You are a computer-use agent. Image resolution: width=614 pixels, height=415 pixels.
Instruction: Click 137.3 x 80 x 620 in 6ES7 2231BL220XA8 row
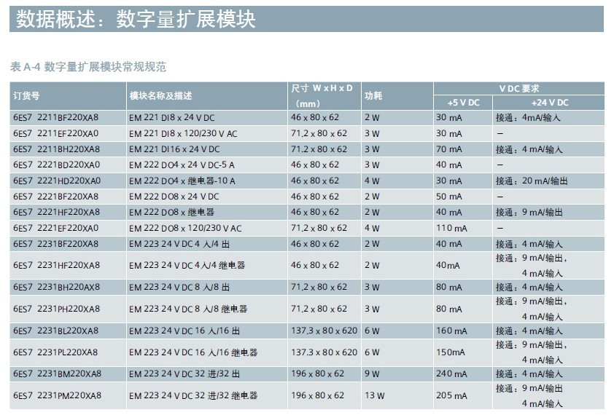(325, 331)
